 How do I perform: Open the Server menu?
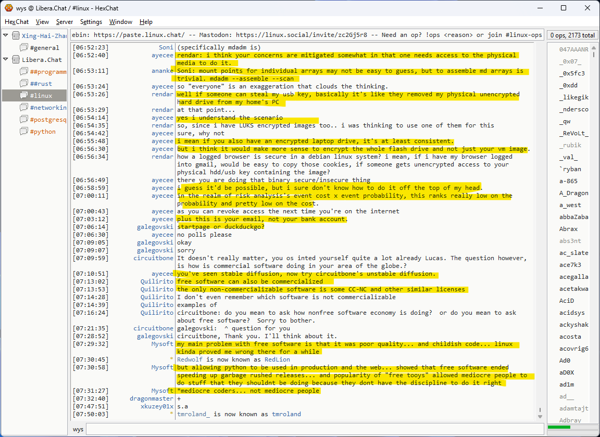point(65,22)
